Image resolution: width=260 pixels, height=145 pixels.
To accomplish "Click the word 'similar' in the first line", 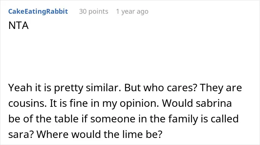I will coord(104,88).
